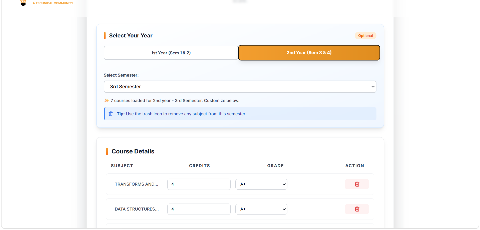Open the grade dropdown for DATA STRUCTURES...
This screenshot has height=230, width=480.
[x=261, y=209]
